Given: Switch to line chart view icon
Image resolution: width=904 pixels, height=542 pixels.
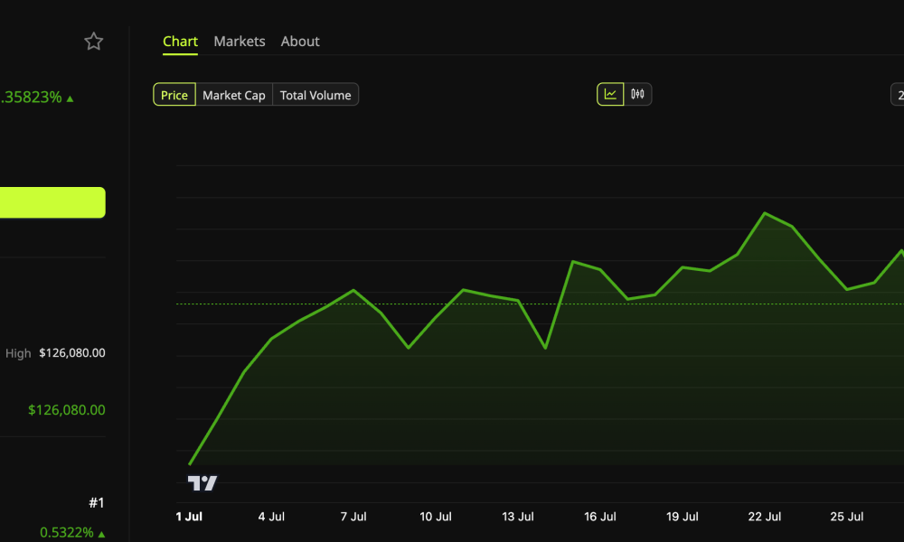Looking at the screenshot, I should coord(610,94).
